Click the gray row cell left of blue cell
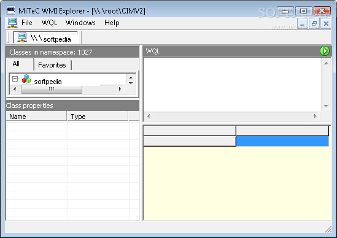Image resolution: width=337 pixels, height=238 pixels. point(190,141)
